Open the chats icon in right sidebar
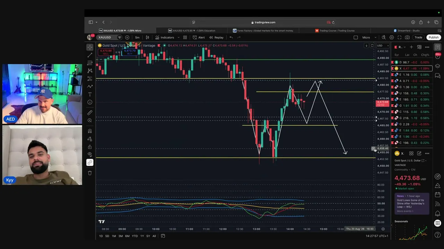The image size is (444, 249). click(x=438, y=75)
